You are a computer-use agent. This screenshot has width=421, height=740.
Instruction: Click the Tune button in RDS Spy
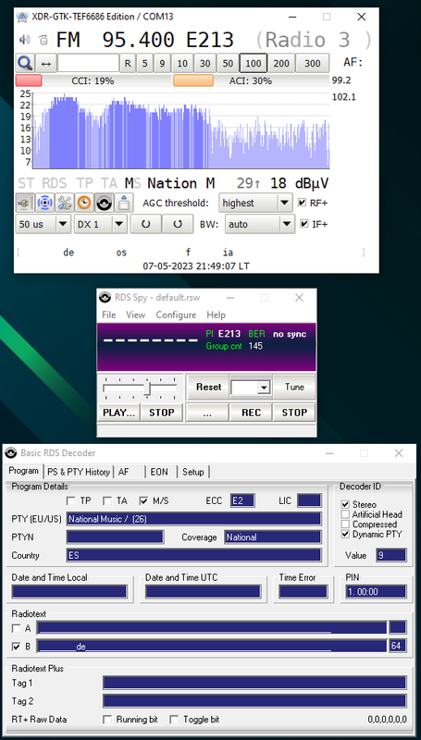pos(294,387)
